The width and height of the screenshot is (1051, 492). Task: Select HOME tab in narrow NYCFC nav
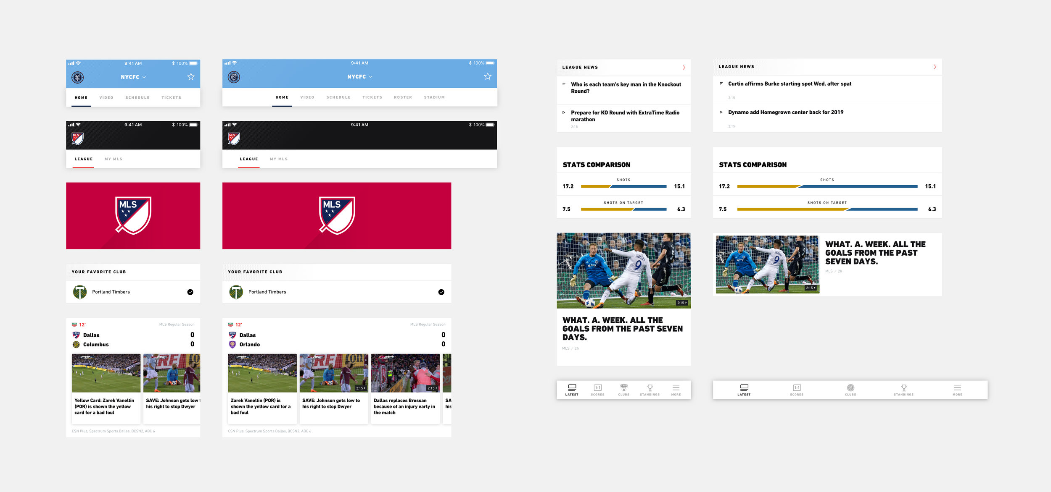(x=81, y=98)
